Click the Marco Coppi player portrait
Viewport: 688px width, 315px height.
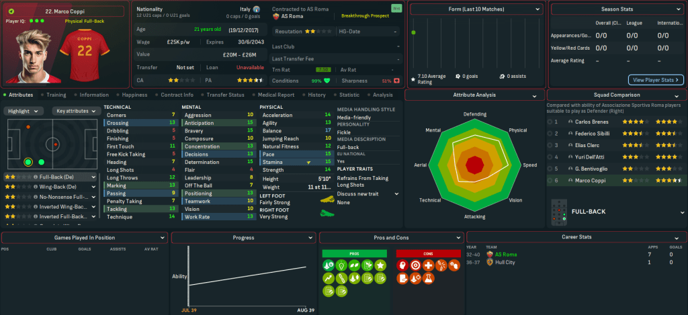(34, 50)
